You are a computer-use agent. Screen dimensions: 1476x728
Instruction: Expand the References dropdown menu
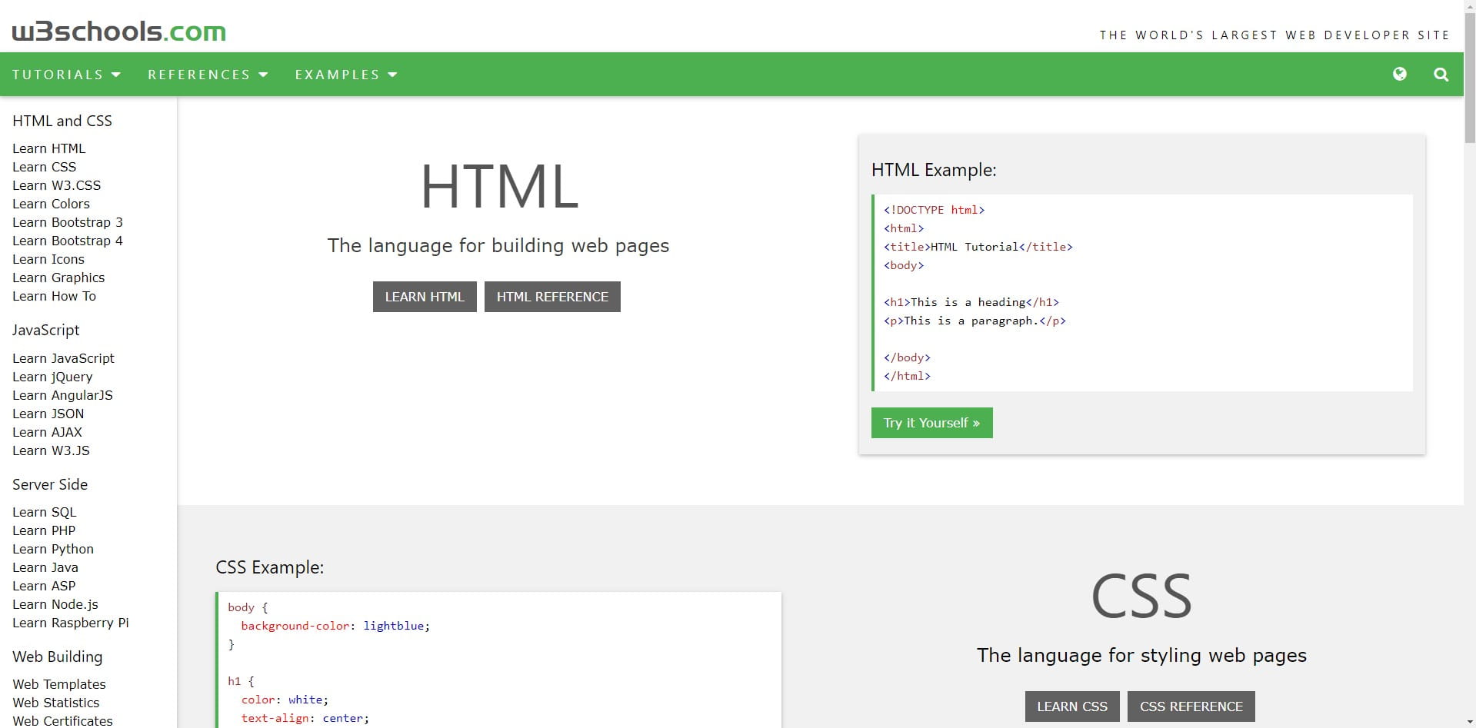pyautogui.click(x=208, y=75)
